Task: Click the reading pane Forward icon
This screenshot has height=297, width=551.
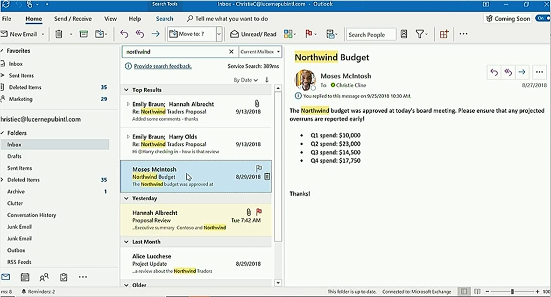Action: [522, 72]
